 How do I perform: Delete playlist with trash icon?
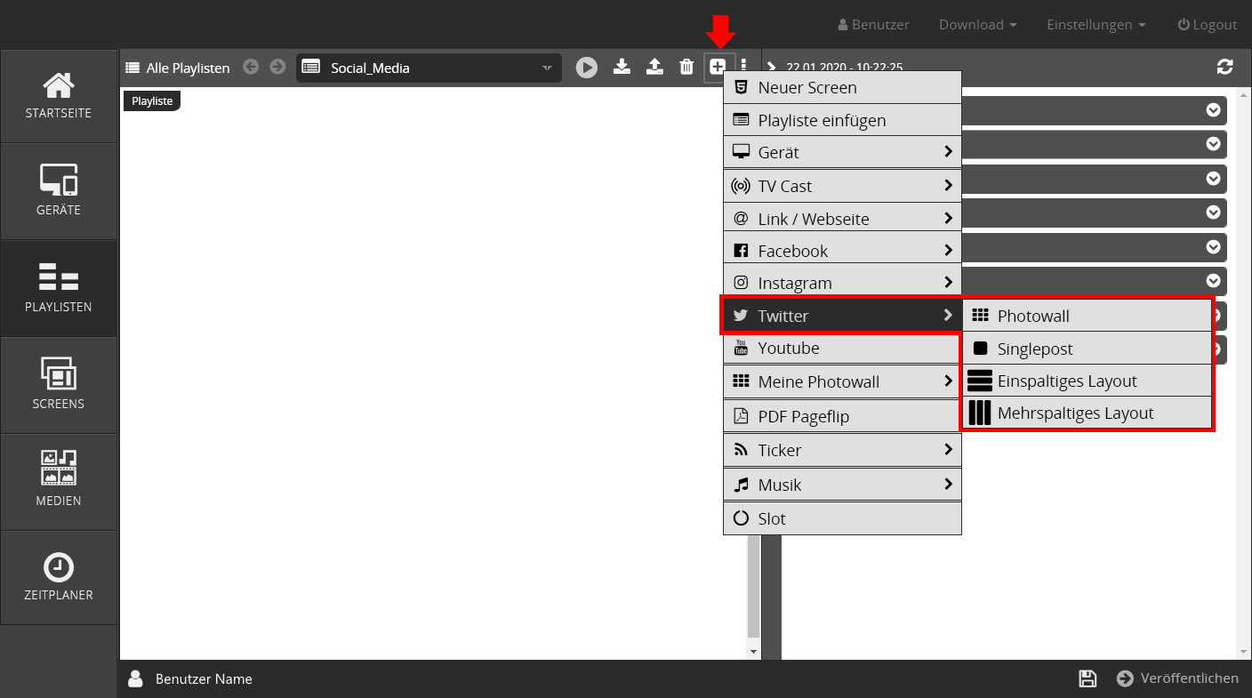(686, 67)
